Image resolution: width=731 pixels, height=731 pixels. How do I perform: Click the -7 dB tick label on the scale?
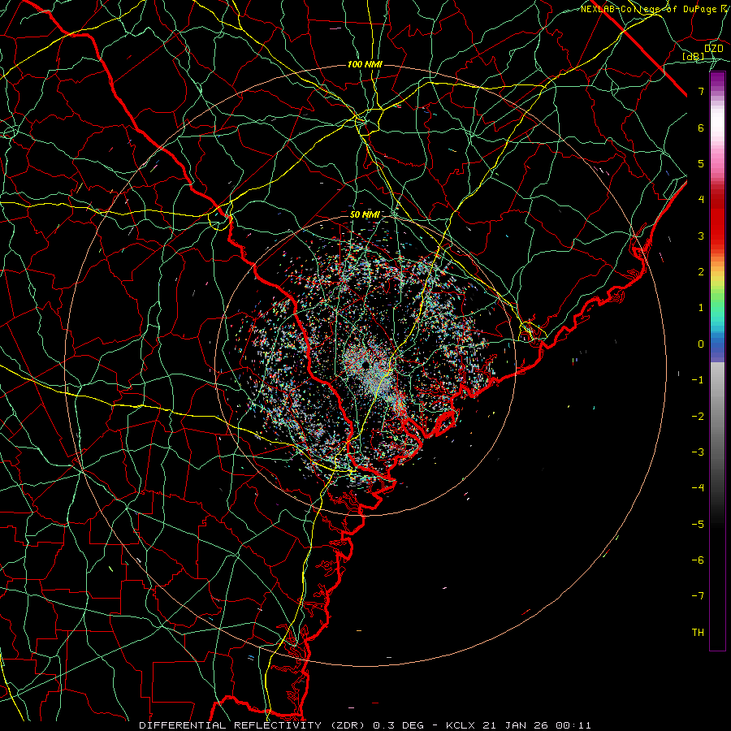(698, 596)
